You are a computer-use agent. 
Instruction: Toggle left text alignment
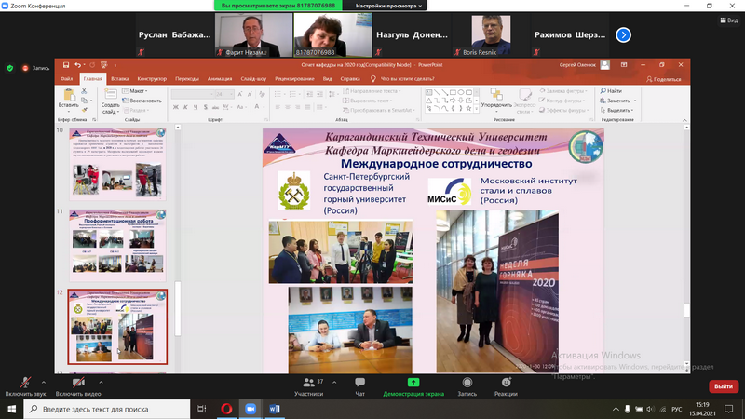click(x=278, y=107)
